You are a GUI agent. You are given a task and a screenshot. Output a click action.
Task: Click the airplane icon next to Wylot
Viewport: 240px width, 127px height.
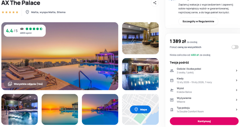172,90
